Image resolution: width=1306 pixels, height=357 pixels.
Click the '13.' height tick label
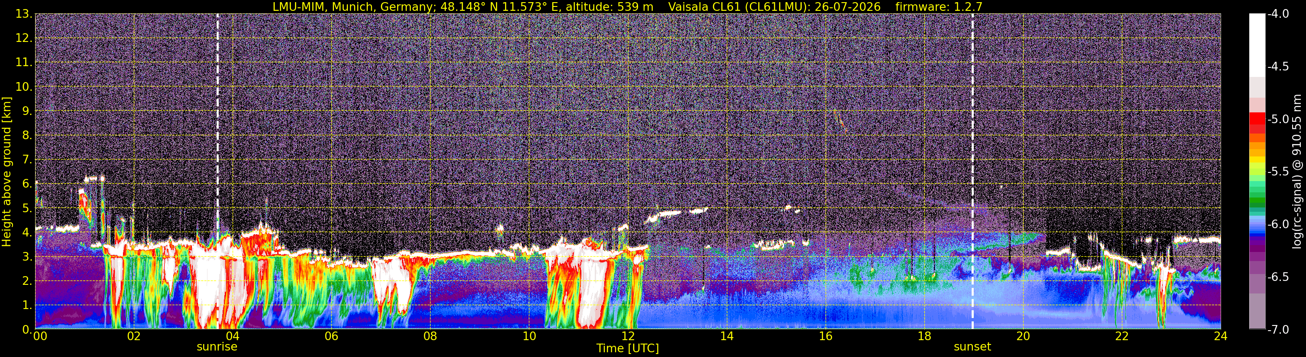click(x=24, y=14)
